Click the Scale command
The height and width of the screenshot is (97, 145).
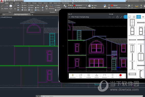31,10
